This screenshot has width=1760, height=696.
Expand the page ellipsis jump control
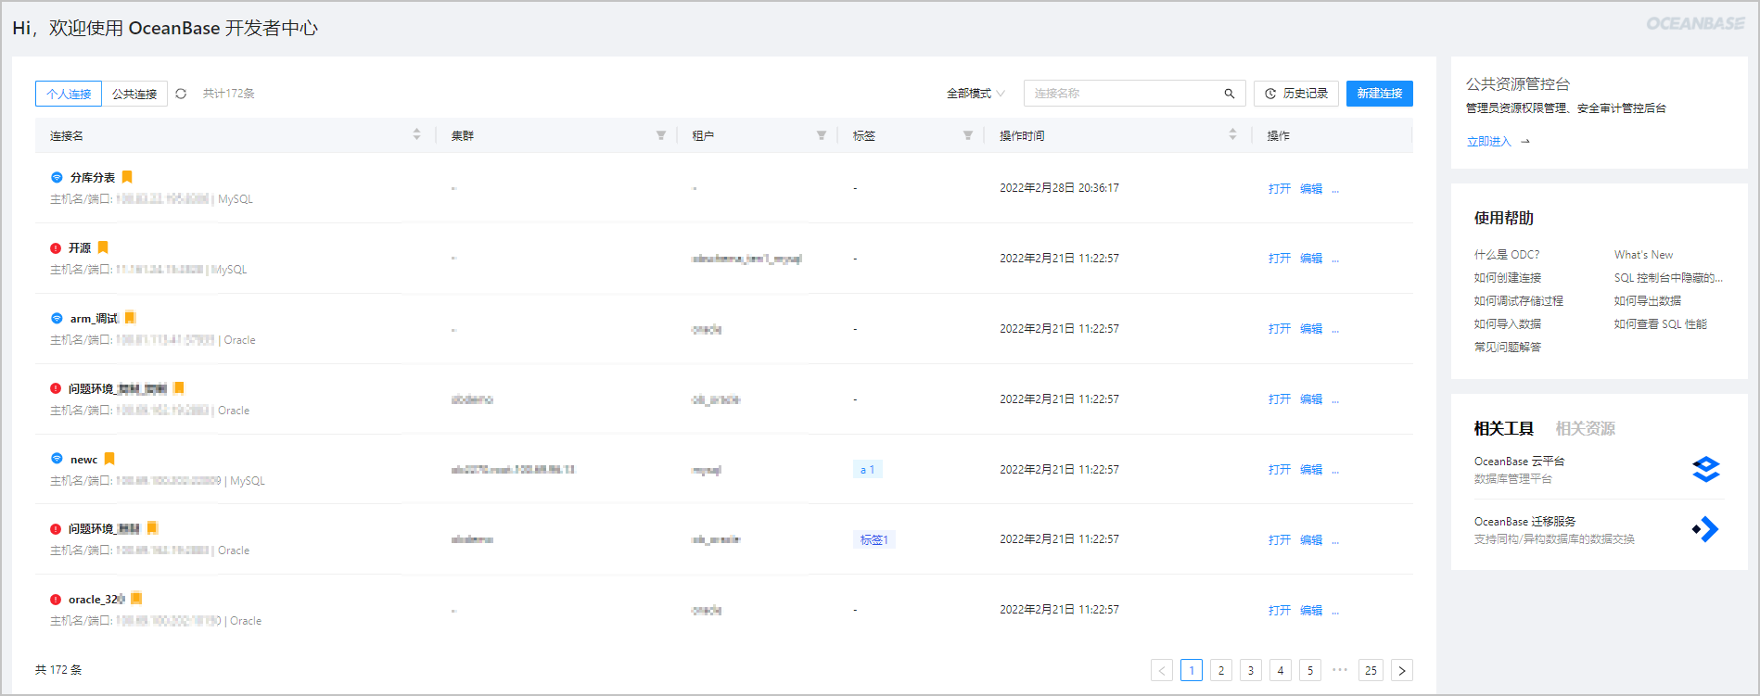tap(1340, 669)
